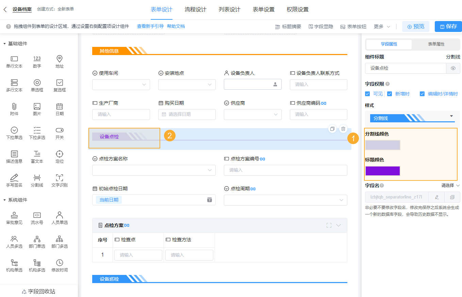Open the 点检周期 dropdown field
462x297 pixels.
[285, 200]
